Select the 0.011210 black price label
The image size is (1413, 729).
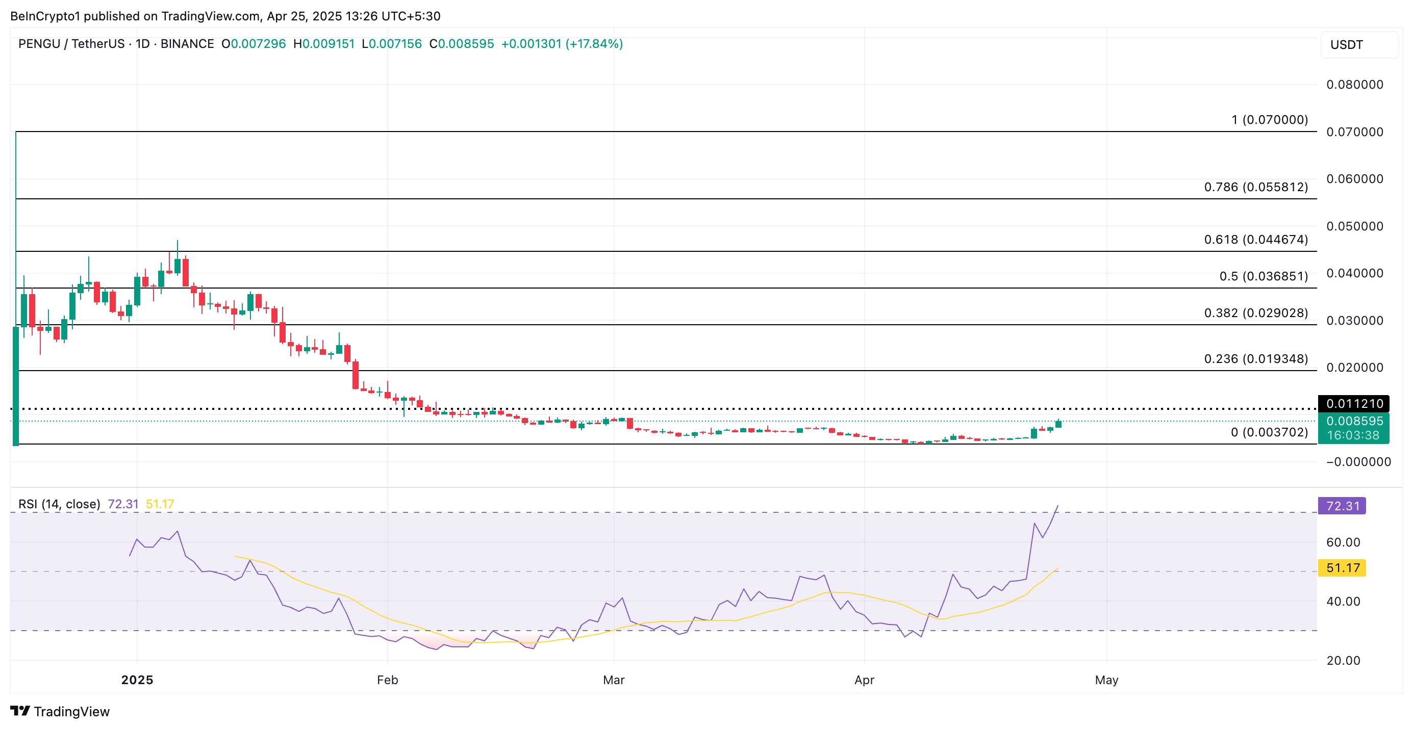click(1353, 403)
